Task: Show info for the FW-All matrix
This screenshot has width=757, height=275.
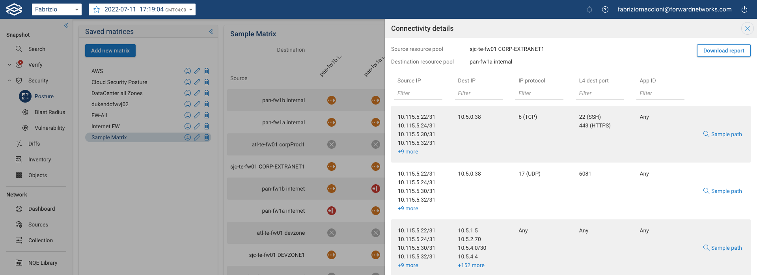Action: pos(188,115)
